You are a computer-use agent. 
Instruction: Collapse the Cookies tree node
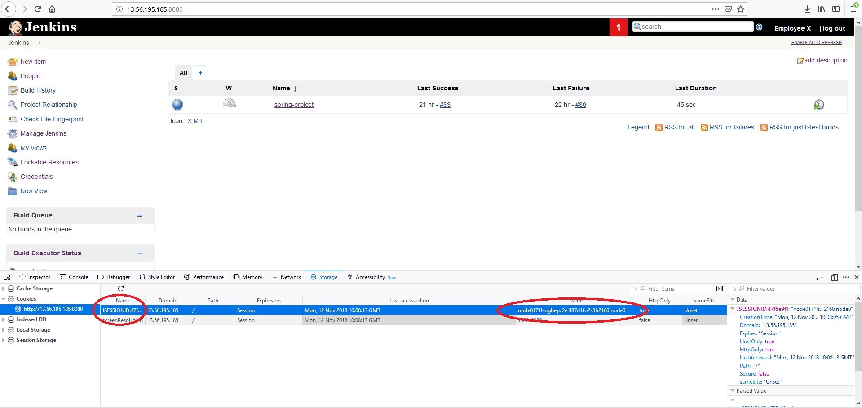4,299
